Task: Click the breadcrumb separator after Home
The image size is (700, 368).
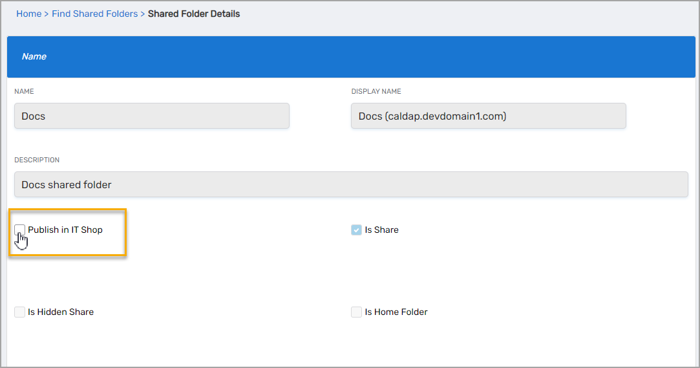Action: (47, 14)
